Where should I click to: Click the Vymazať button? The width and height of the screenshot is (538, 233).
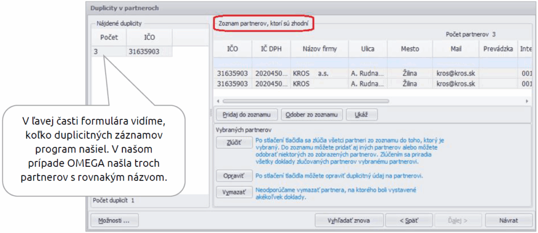click(x=232, y=193)
